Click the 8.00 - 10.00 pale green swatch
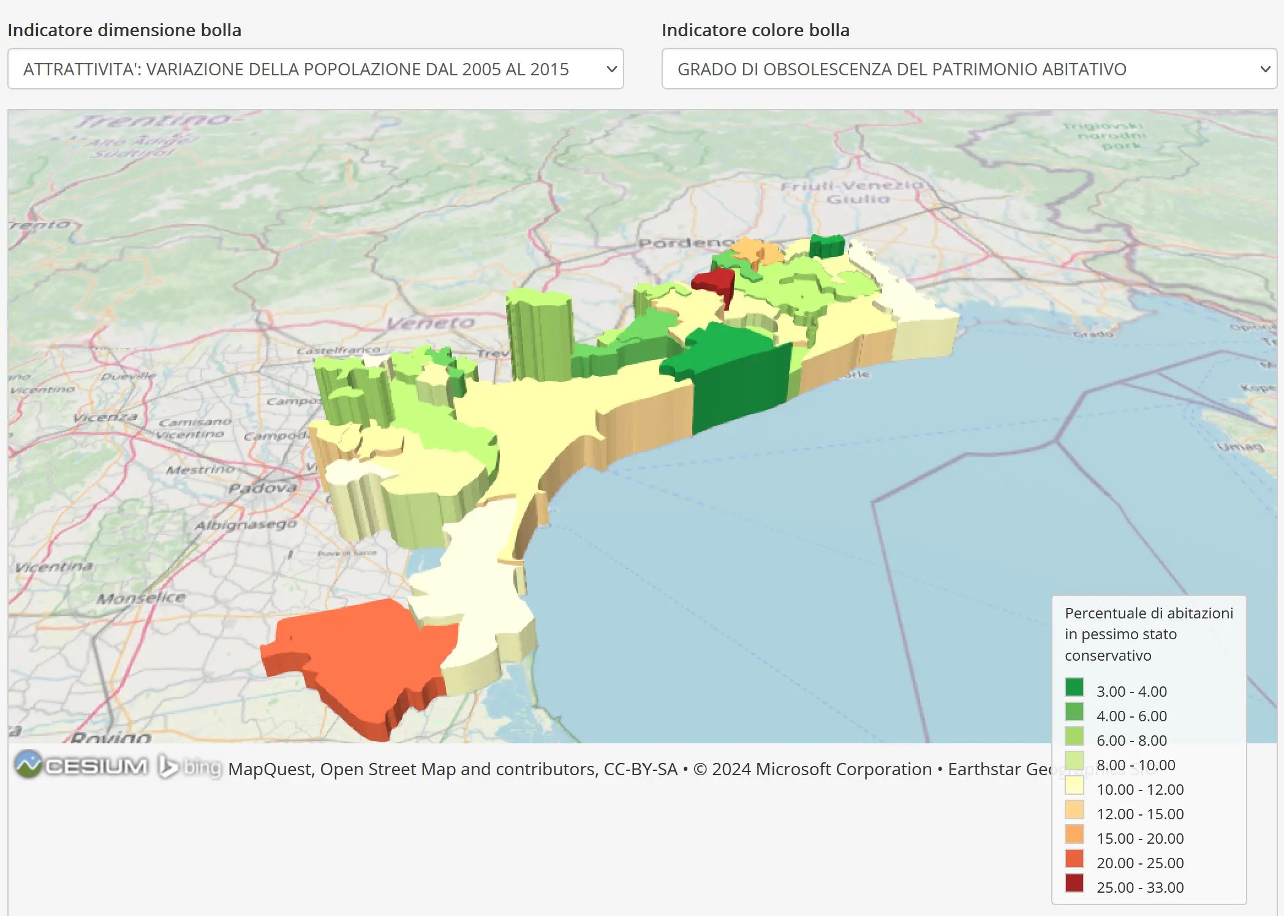The width and height of the screenshot is (1284, 916). tap(1074, 761)
